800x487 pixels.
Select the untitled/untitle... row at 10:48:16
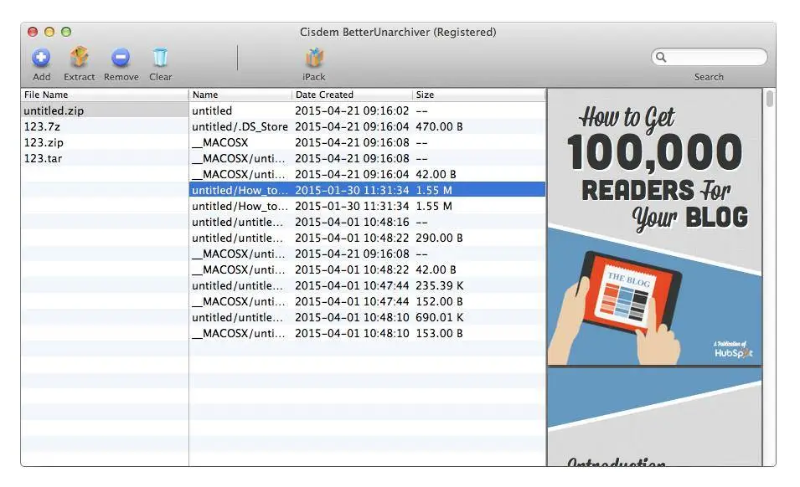pyautogui.click(x=368, y=222)
